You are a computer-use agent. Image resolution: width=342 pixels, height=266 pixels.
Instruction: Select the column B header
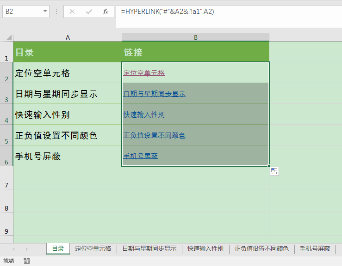196,37
